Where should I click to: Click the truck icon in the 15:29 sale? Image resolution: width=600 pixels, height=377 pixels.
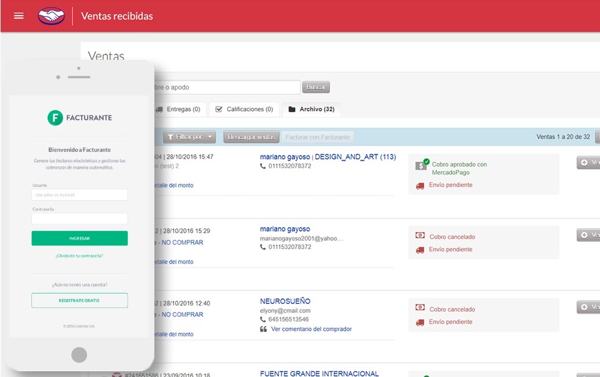pyautogui.click(x=420, y=250)
